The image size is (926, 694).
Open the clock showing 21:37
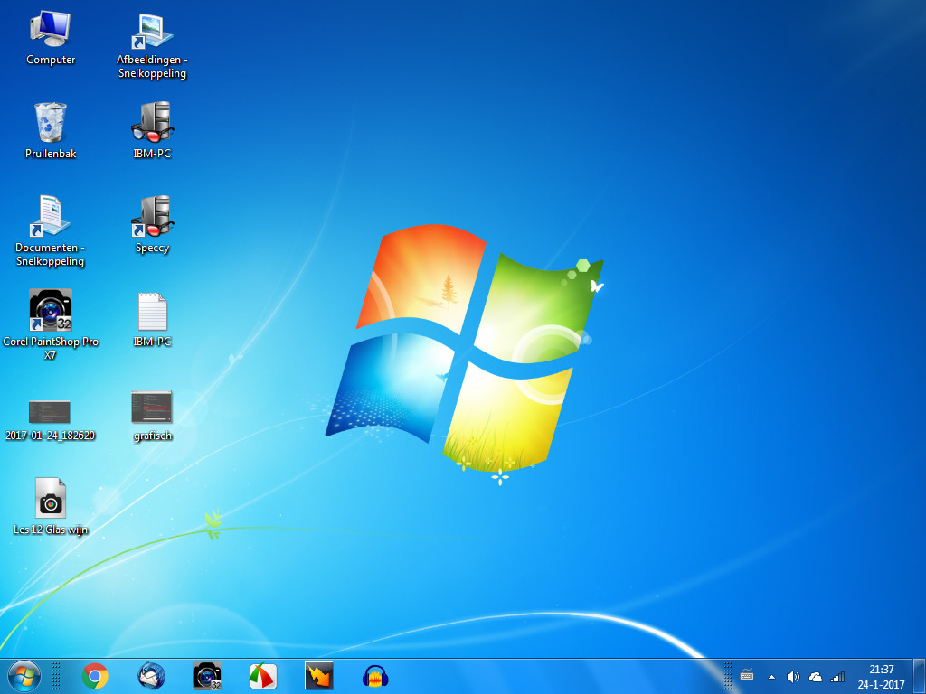pyautogui.click(x=881, y=677)
